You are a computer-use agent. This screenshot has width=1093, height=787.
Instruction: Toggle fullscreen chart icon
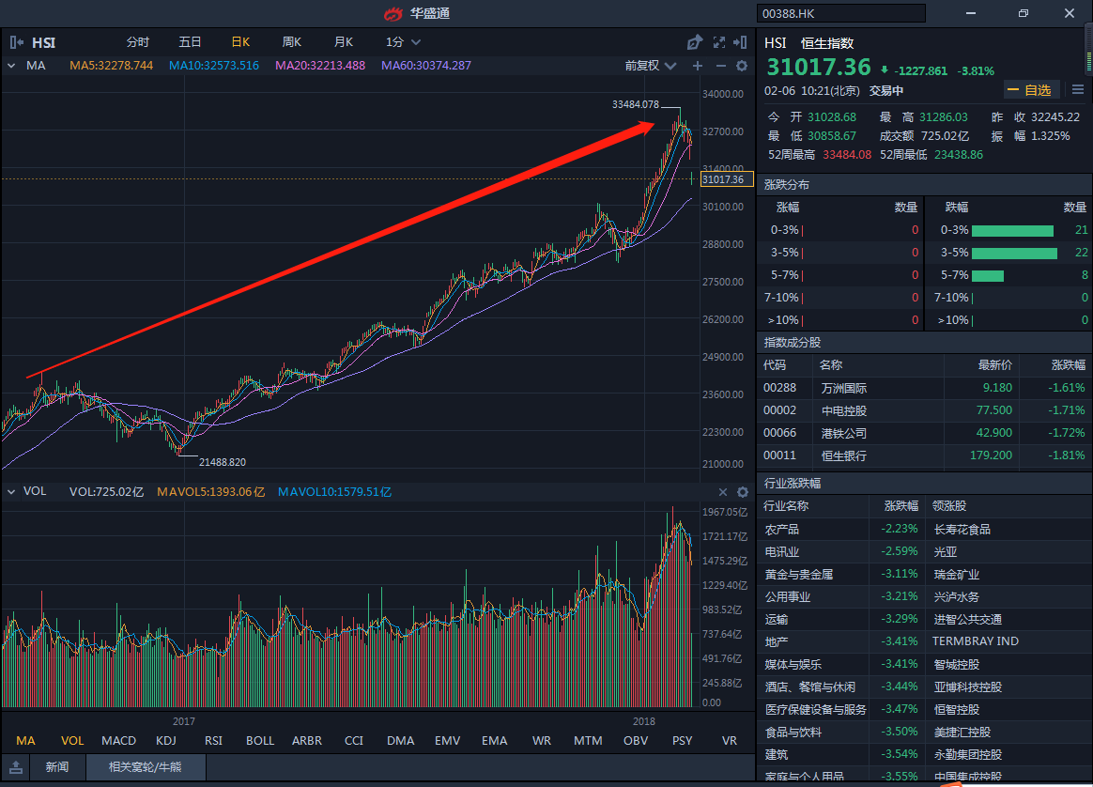[718, 42]
